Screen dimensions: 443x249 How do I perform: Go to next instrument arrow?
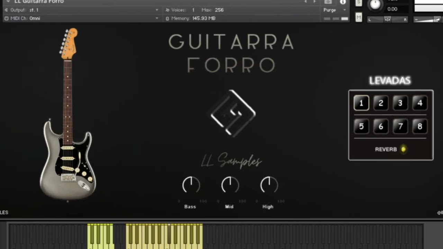click(x=314, y=2)
